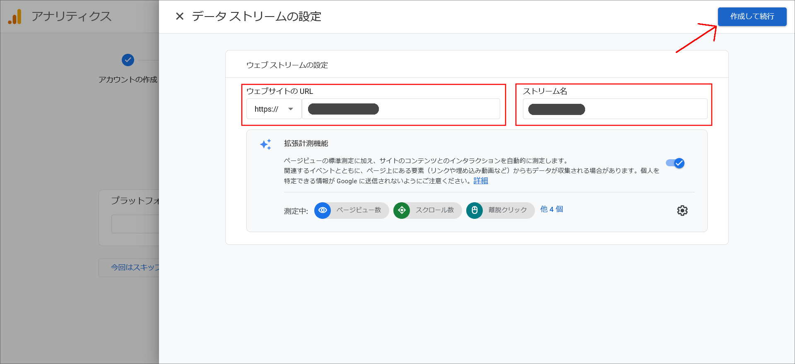Click the ウェブ ストリームの設定 heading
Screen dimensions: 795x364
[287, 65]
